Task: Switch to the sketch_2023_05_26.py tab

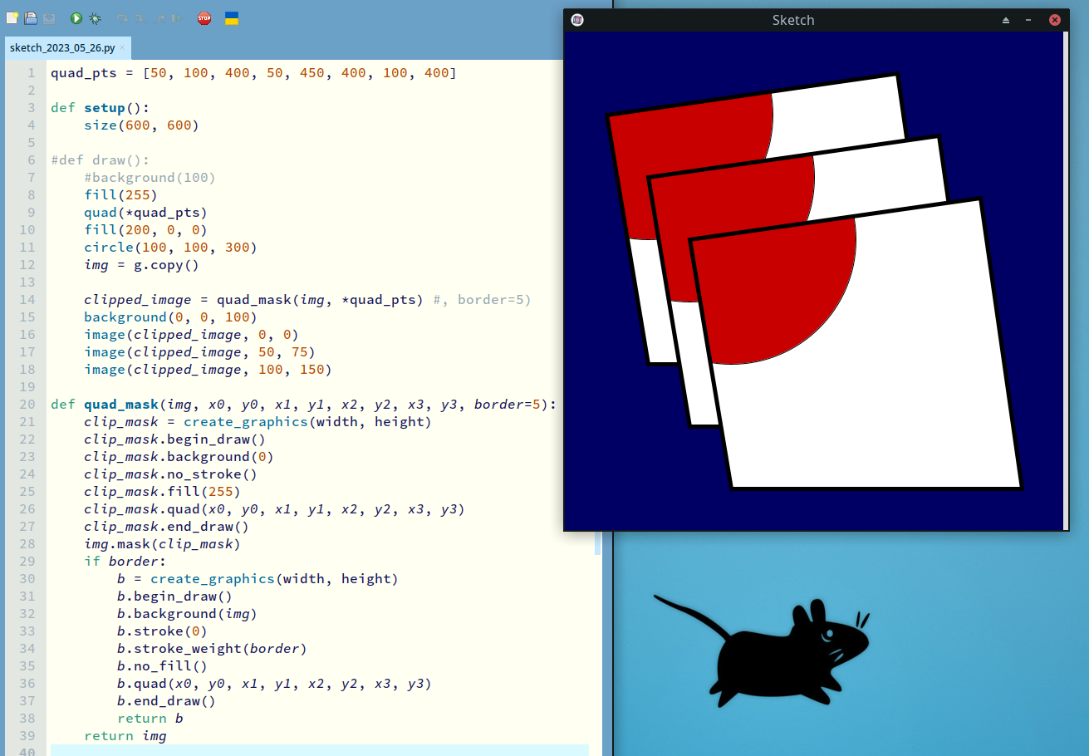Action: click(x=62, y=48)
